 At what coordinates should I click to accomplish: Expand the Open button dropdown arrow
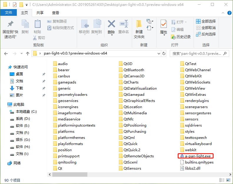(186, 22)
